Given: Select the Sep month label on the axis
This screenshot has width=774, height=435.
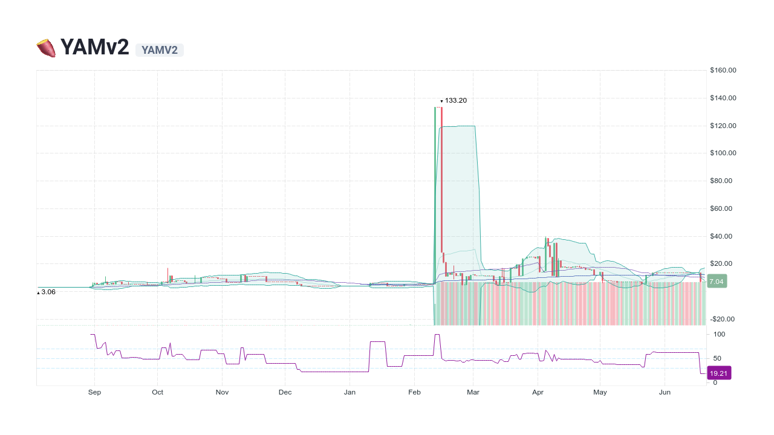Looking at the screenshot, I should [x=94, y=392].
